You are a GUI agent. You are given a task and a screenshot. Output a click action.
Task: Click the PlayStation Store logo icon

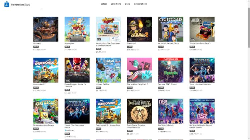pyautogui.click(x=7, y=4)
